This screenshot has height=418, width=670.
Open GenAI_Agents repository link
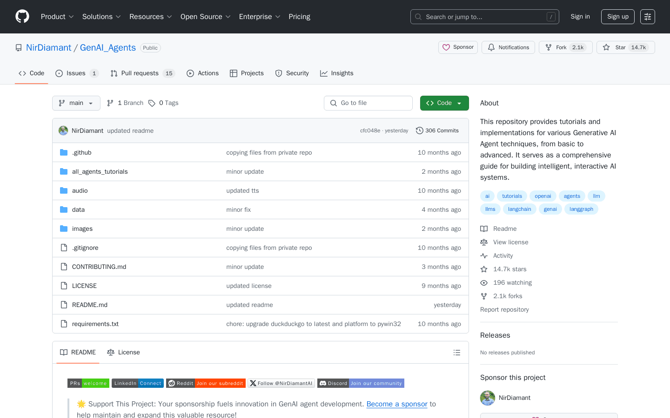click(x=108, y=48)
